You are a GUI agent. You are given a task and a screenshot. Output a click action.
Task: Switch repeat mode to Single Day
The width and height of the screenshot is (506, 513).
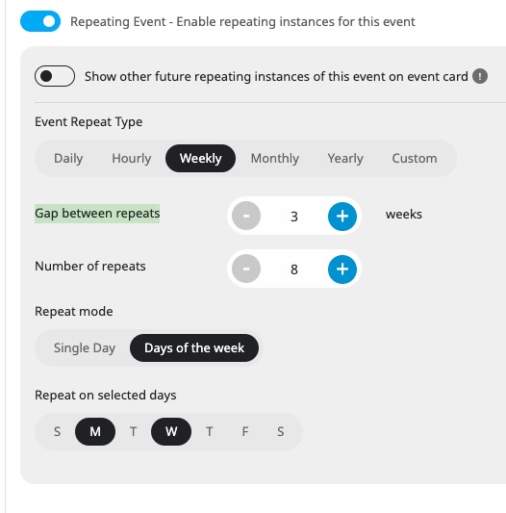pyautogui.click(x=85, y=348)
